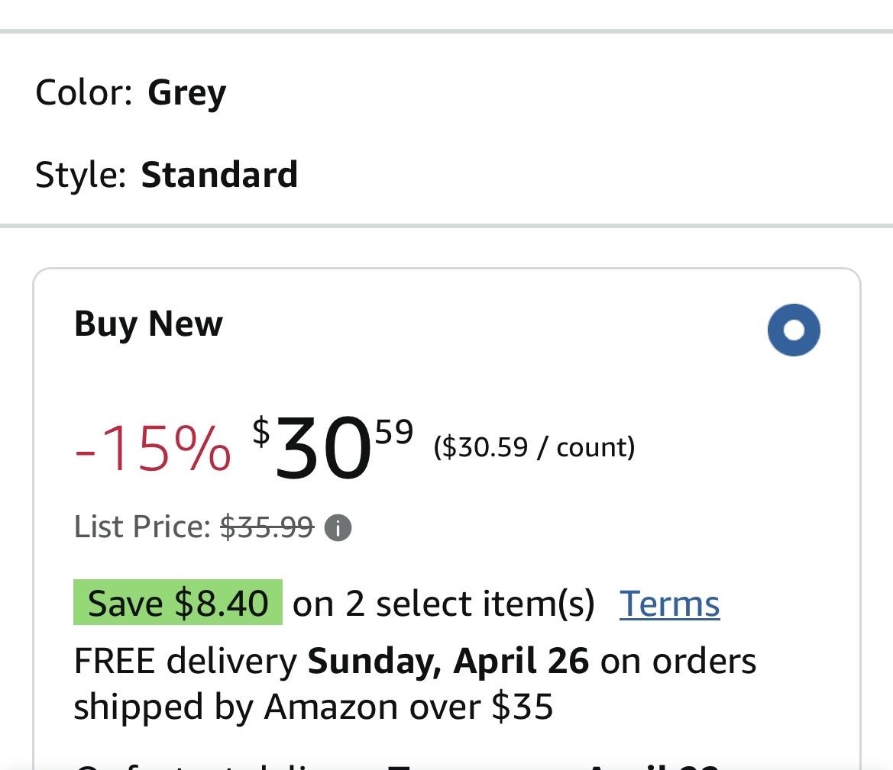Click the List Price info icon
Screen dimensions: 893x770
click(338, 527)
